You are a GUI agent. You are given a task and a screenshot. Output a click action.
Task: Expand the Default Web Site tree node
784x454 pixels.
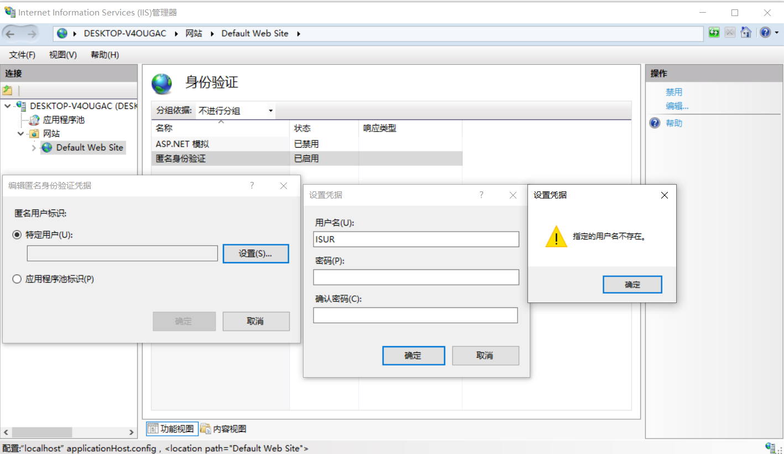pos(34,148)
